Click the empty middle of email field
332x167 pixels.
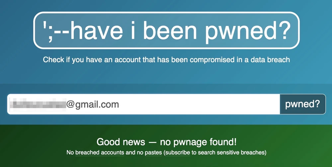(199, 104)
